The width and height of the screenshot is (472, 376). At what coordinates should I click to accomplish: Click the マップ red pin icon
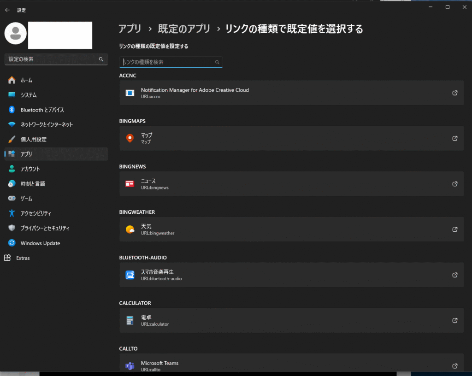pos(130,138)
